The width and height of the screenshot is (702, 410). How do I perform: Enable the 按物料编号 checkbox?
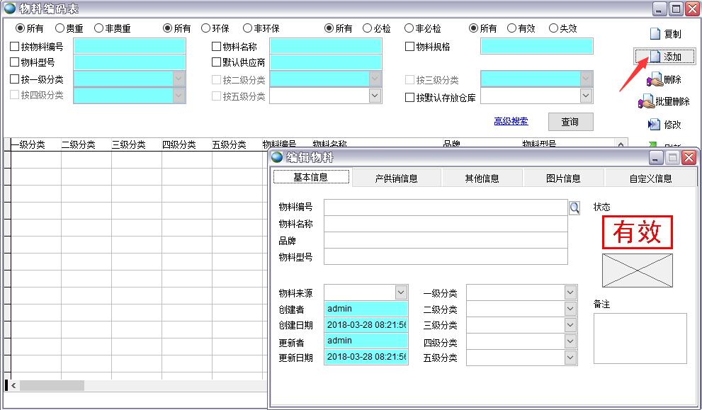click(x=15, y=47)
